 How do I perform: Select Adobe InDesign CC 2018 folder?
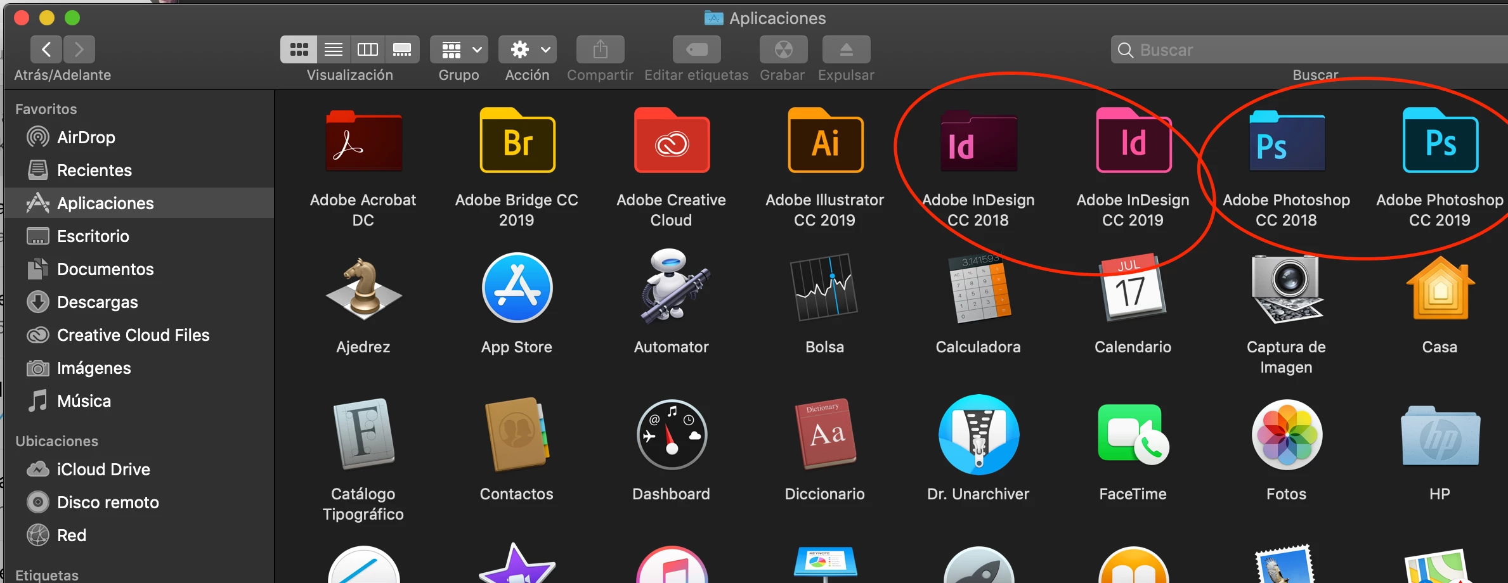978,141
